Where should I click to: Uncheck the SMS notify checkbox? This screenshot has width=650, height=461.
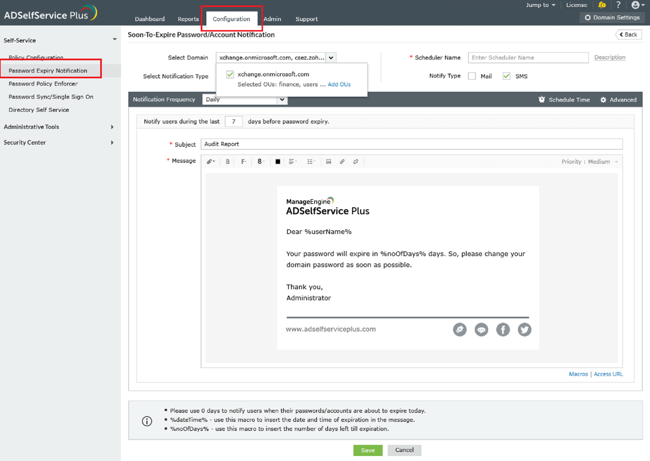[x=506, y=76]
